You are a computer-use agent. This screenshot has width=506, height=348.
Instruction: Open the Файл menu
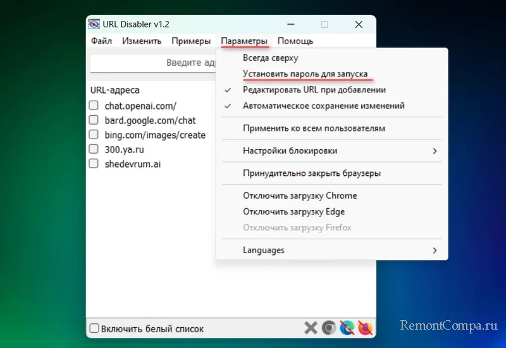point(101,41)
